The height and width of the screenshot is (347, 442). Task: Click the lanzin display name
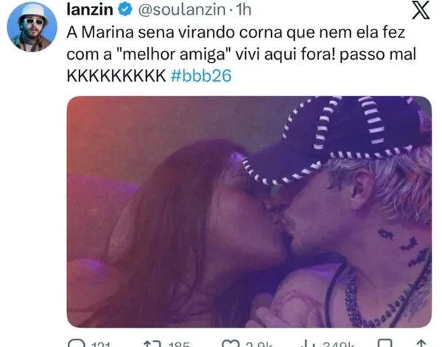[90, 10]
